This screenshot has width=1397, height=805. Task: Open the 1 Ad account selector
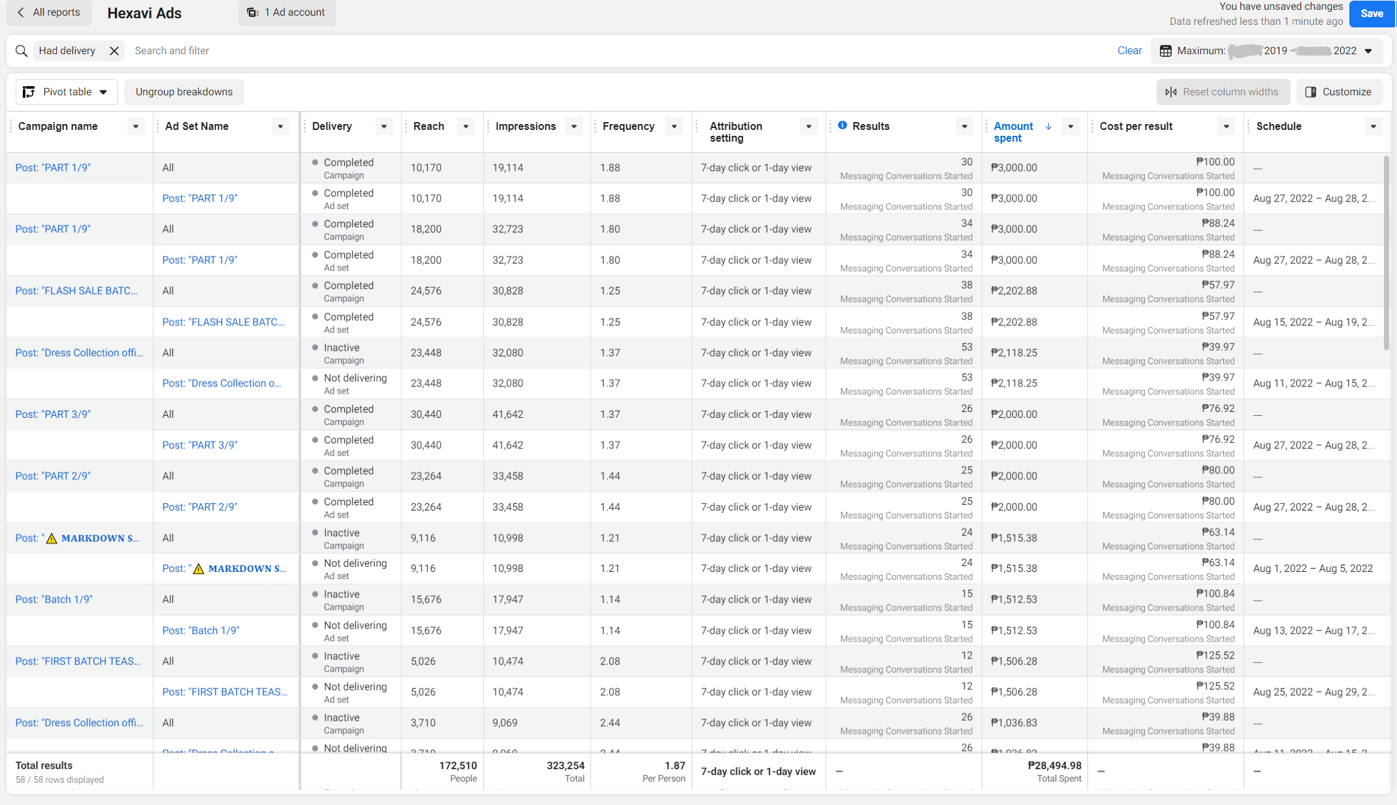287,12
